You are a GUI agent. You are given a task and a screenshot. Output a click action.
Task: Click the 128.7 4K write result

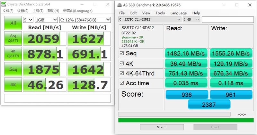(89, 84)
